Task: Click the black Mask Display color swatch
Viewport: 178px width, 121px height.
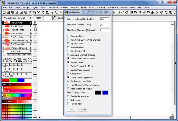Action: [x=98, y=93]
